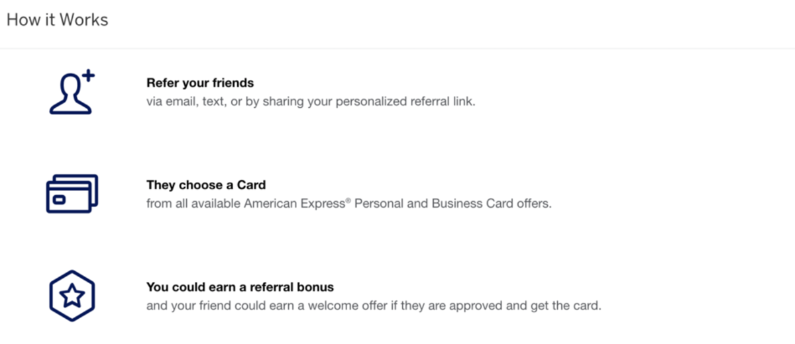Click "You could earn a referral bonus" title
This screenshot has width=795, height=344.
[240, 287]
